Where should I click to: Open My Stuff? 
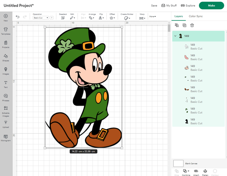(169, 5)
